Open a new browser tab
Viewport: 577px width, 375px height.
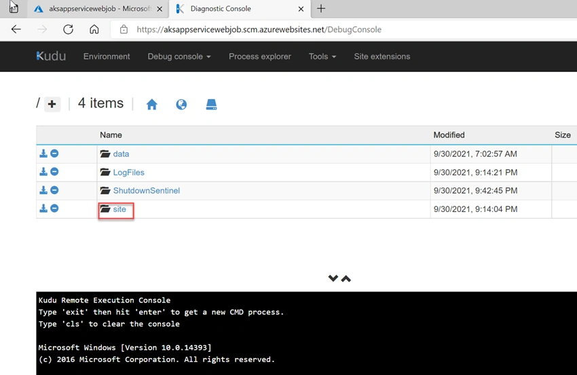click(x=321, y=8)
